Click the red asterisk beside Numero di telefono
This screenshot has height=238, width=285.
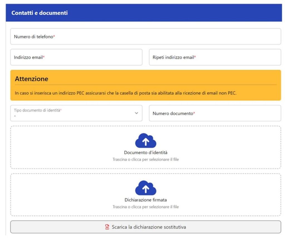click(x=54, y=36)
